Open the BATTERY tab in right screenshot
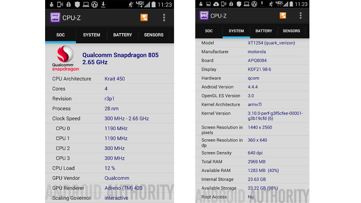The height and width of the screenshot is (203, 361). 264,31
